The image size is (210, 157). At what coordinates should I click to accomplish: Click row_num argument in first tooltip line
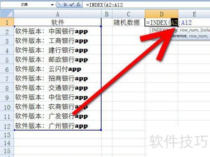pyautogui.click(x=189, y=30)
